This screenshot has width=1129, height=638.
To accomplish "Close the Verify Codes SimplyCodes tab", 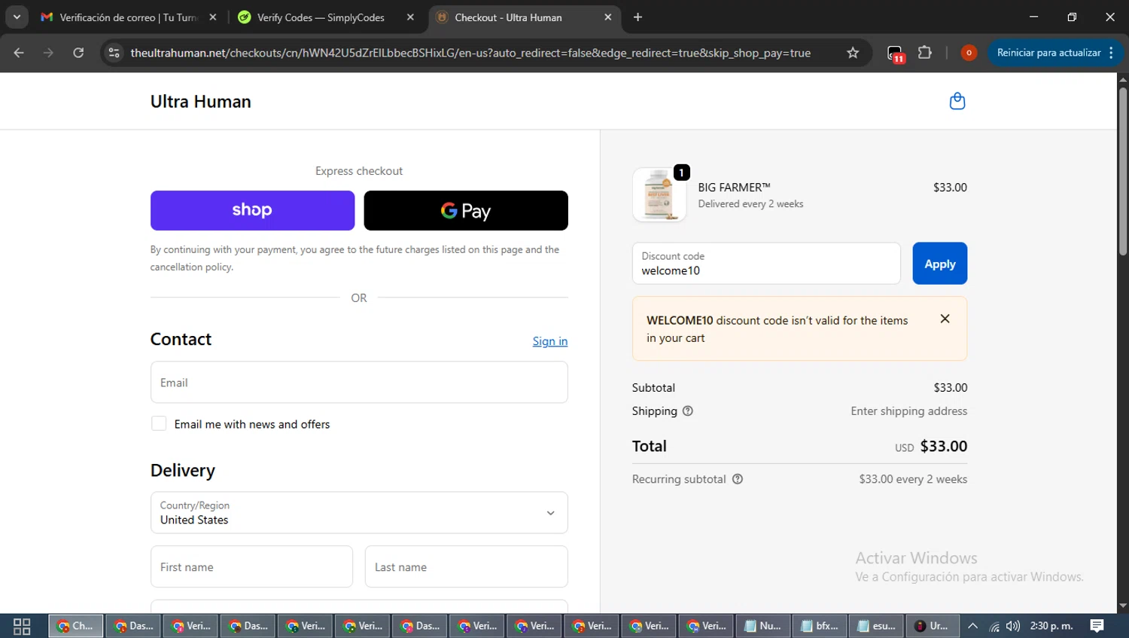I will (410, 17).
